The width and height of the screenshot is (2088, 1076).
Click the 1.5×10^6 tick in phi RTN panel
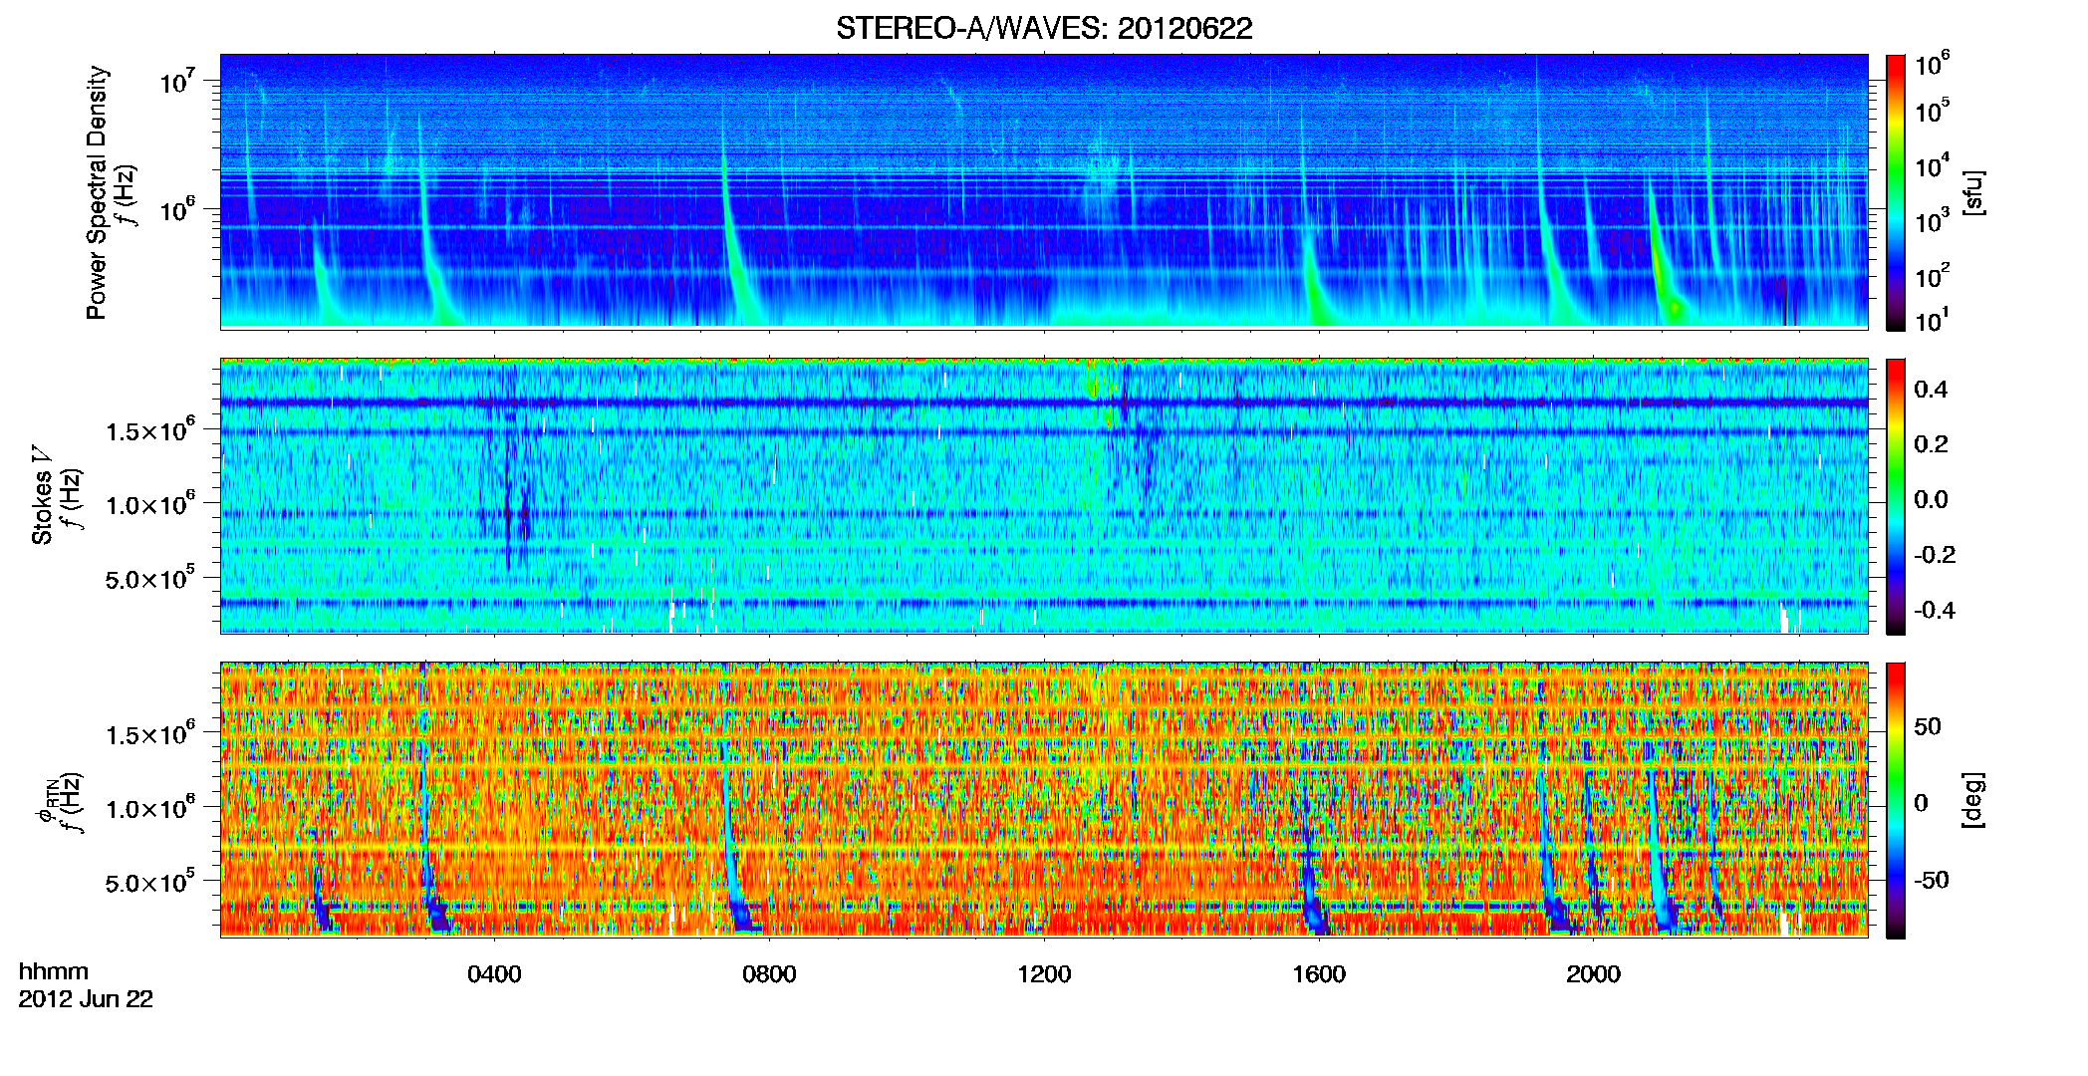(x=150, y=734)
